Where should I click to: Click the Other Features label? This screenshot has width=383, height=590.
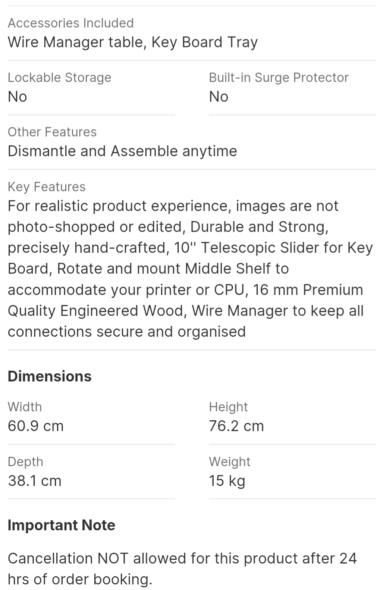click(x=52, y=132)
